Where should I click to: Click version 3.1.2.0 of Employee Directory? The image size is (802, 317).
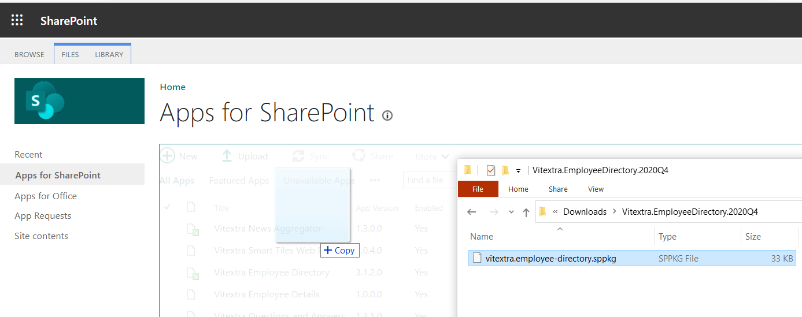click(369, 273)
